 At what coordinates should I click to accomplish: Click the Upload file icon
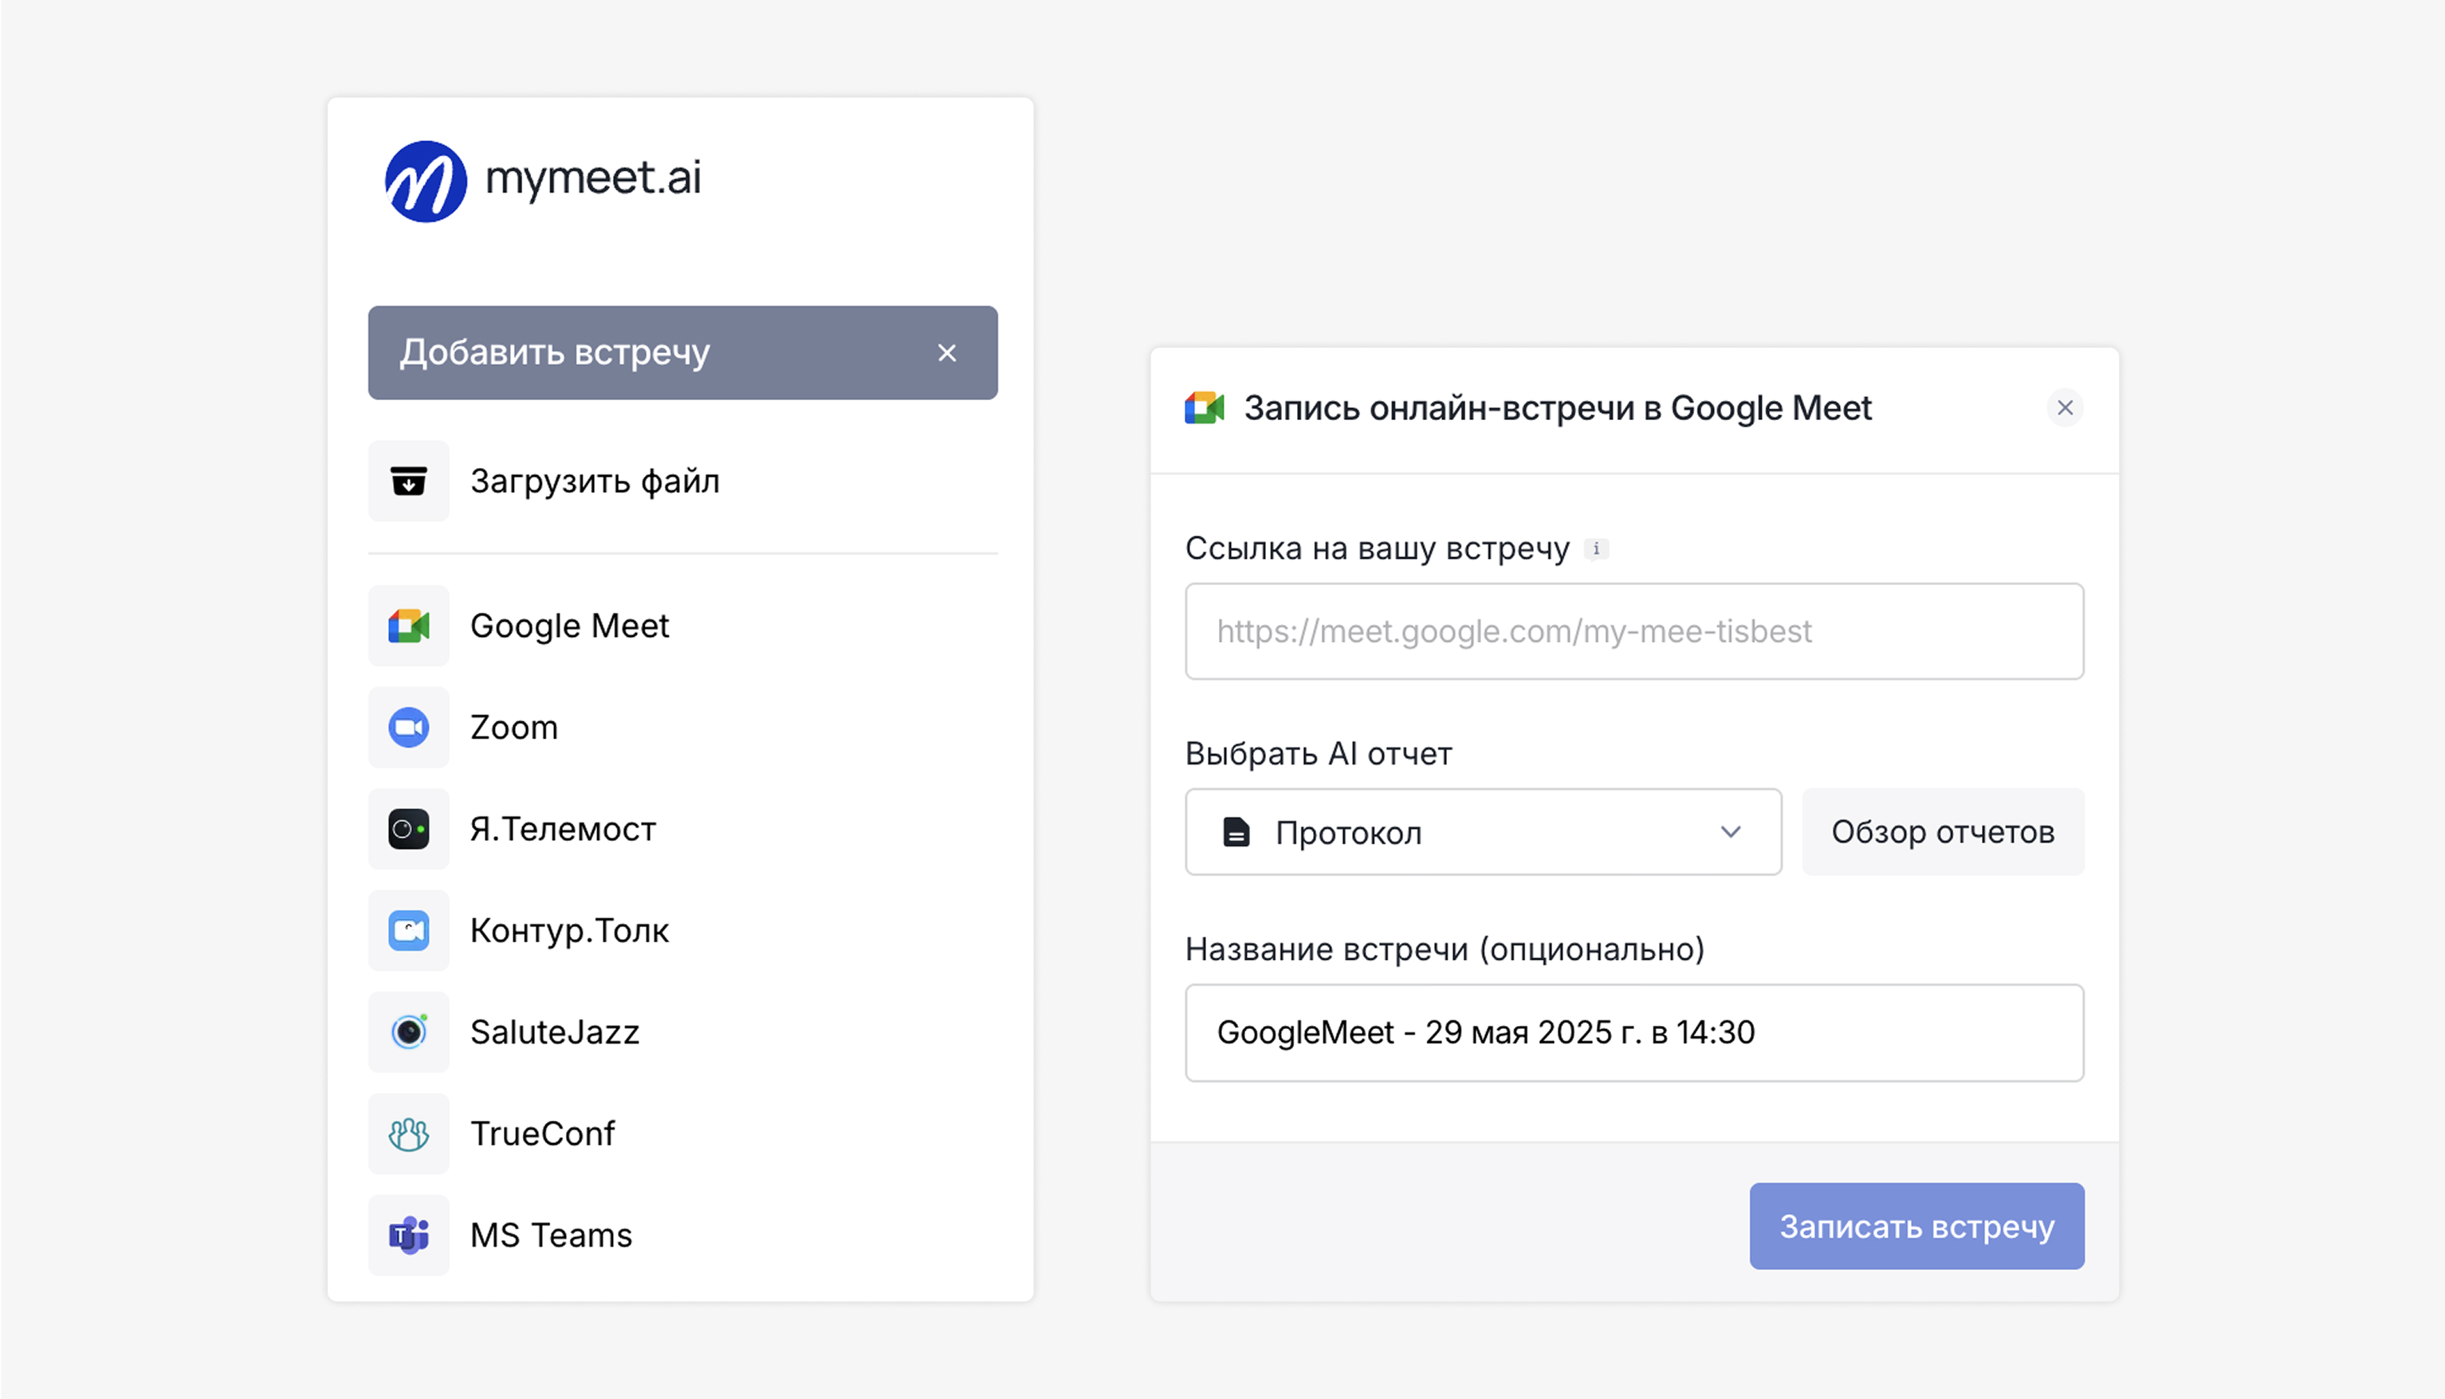(408, 481)
